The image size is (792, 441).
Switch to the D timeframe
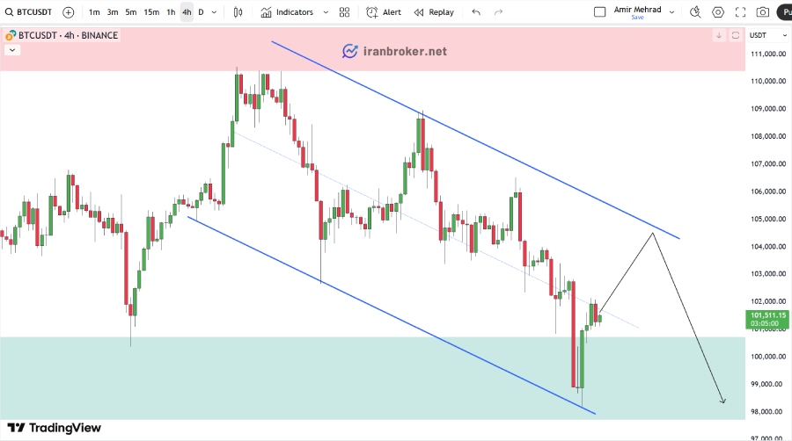coord(201,12)
